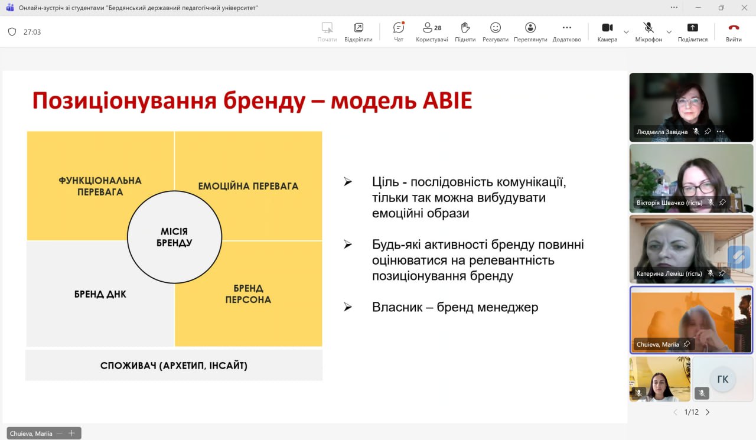Show the participants list (Користувачі)
Viewport: 756px width, 440px height.
[x=432, y=32]
